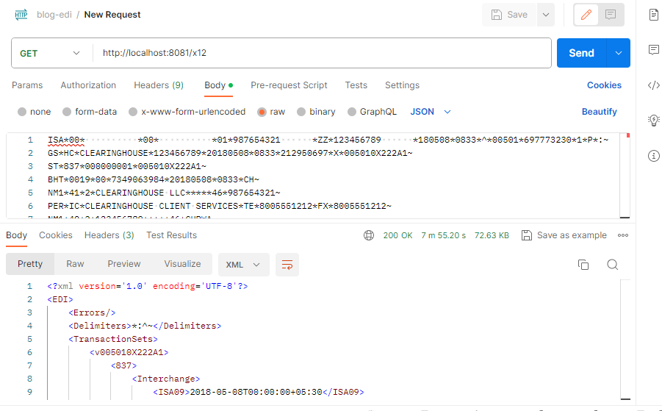Choose the GraphQL body type
662x411 pixels.
point(351,112)
